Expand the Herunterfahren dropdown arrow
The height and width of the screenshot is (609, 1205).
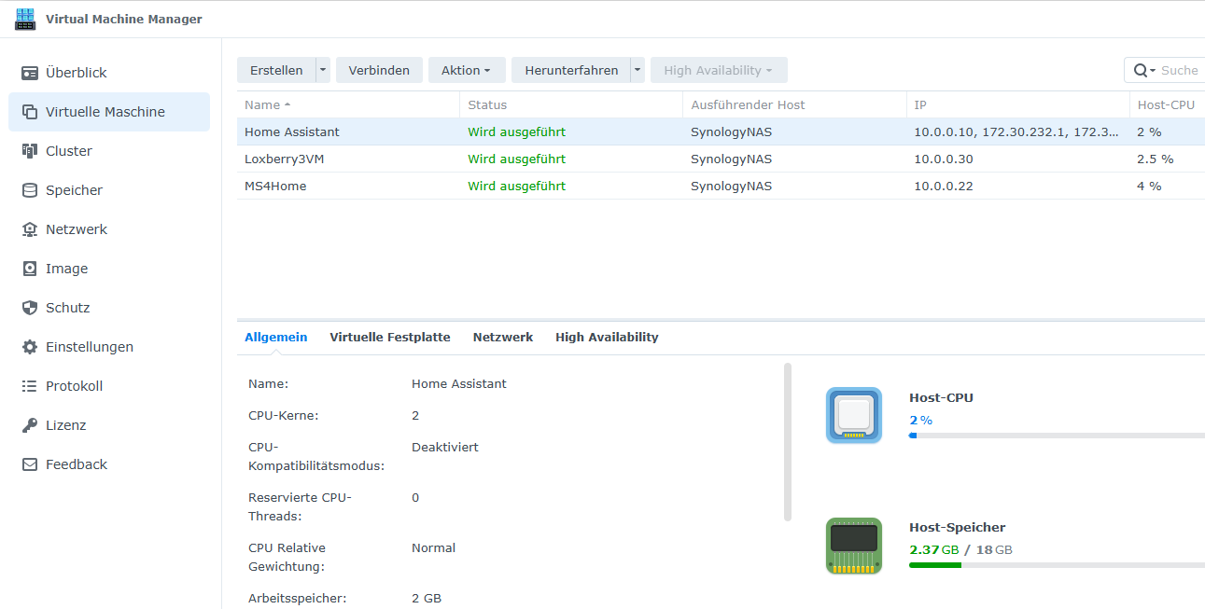pos(638,70)
